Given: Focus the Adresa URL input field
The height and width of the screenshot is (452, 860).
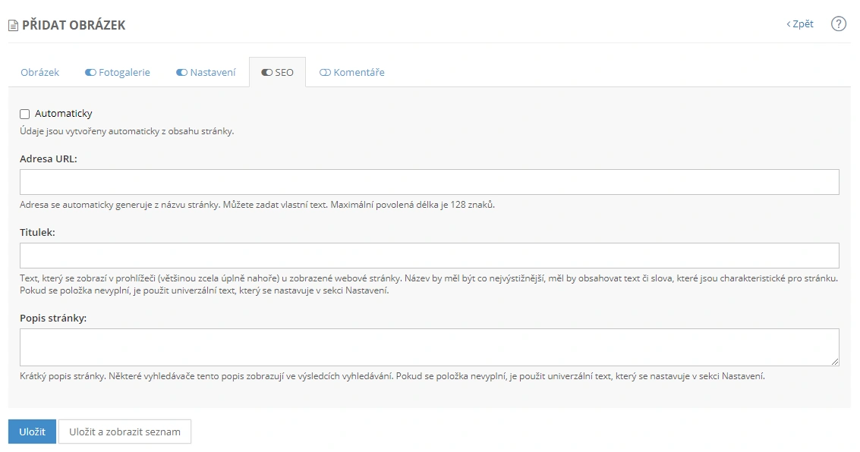Looking at the screenshot, I should click(x=429, y=182).
